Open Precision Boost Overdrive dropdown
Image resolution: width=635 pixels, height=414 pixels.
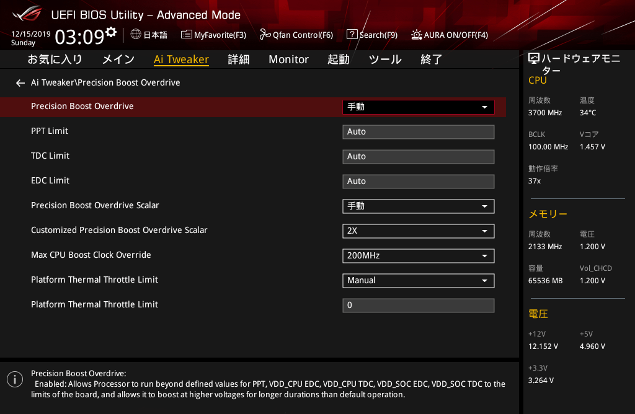418,107
